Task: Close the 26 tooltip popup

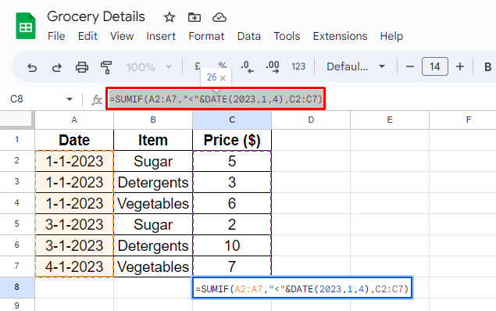Action: 223,78
